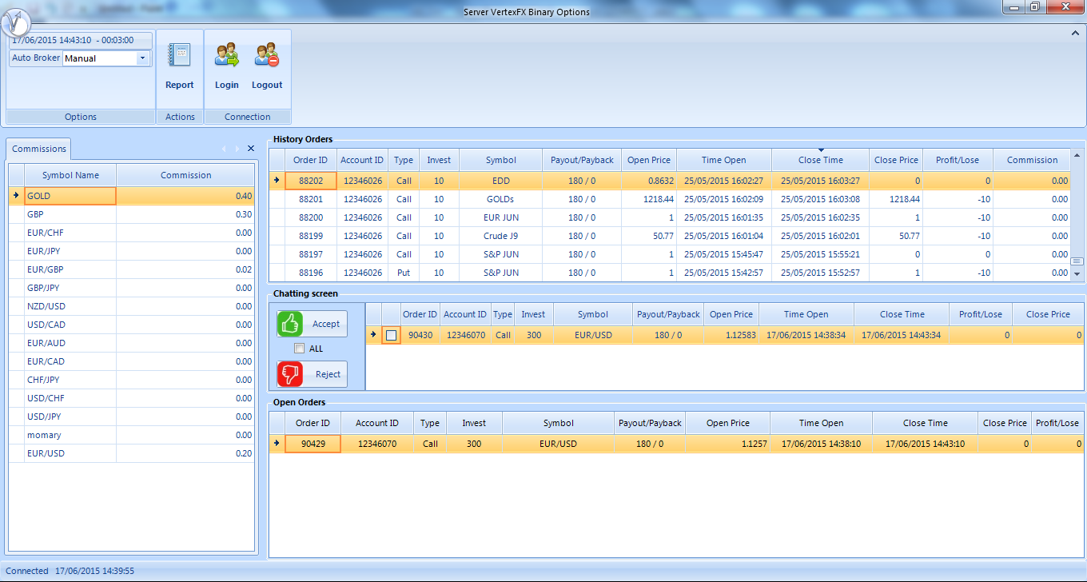Select the USD/JPY symbol row
This screenshot has width=1087, height=582.
pos(132,417)
